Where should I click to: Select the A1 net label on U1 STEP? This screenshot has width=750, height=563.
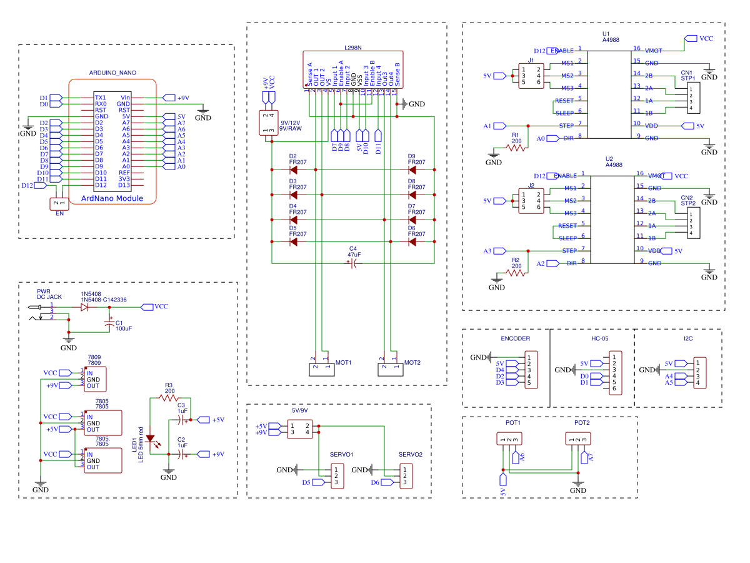click(x=495, y=126)
